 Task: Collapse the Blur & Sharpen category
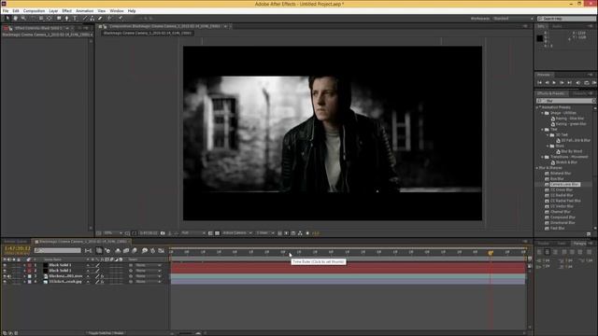(x=537, y=168)
